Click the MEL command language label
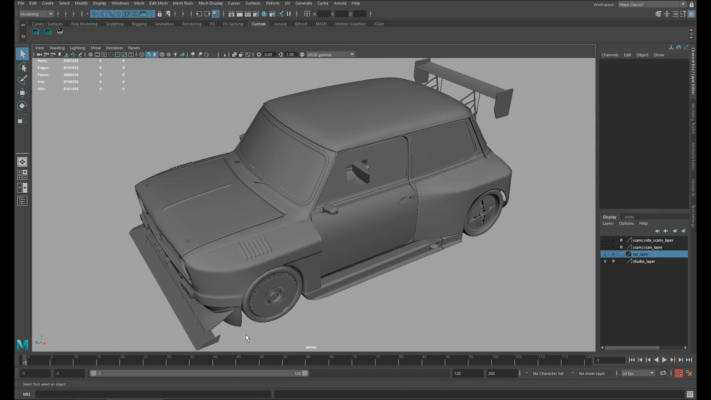 [26, 394]
